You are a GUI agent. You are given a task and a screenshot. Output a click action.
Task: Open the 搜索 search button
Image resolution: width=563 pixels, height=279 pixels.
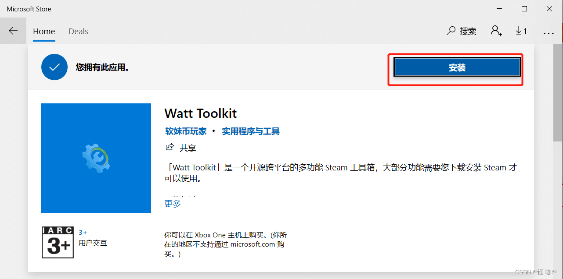(462, 31)
